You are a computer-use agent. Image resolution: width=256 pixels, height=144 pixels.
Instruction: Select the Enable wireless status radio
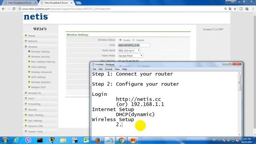pyautogui.click(x=120, y=40)
